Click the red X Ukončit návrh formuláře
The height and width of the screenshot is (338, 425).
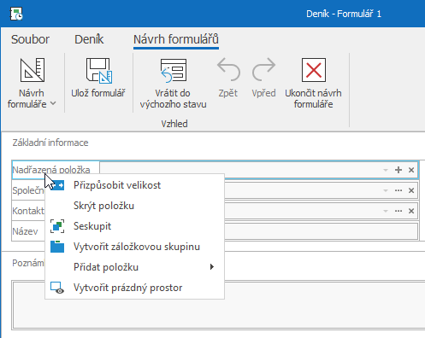314,70
